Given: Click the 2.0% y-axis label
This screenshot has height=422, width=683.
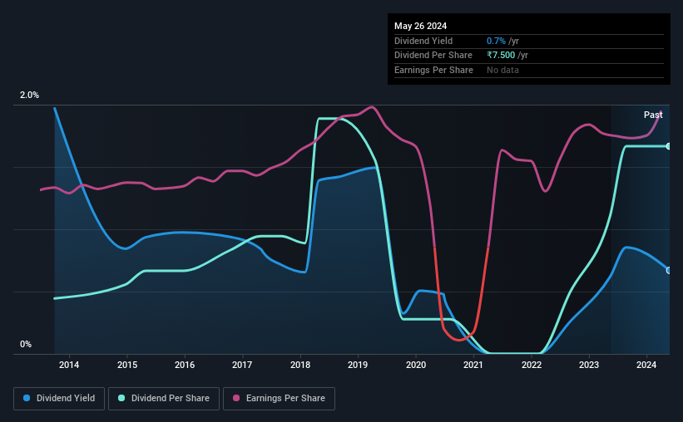Looking at the screenshot, I should pyautogui.click(x=29, y=95).
